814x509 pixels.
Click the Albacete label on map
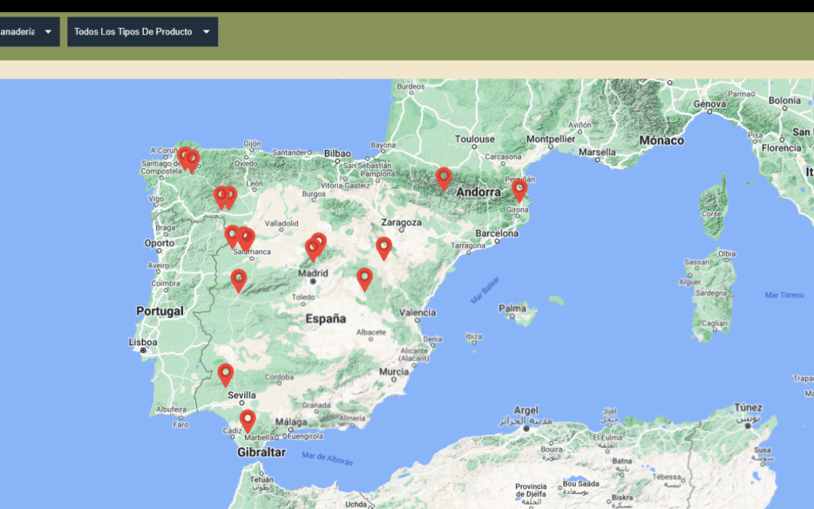coord(371,333)
